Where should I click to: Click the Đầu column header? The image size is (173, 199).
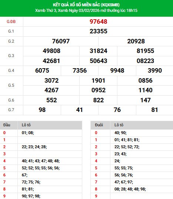(x=7, y=125)
